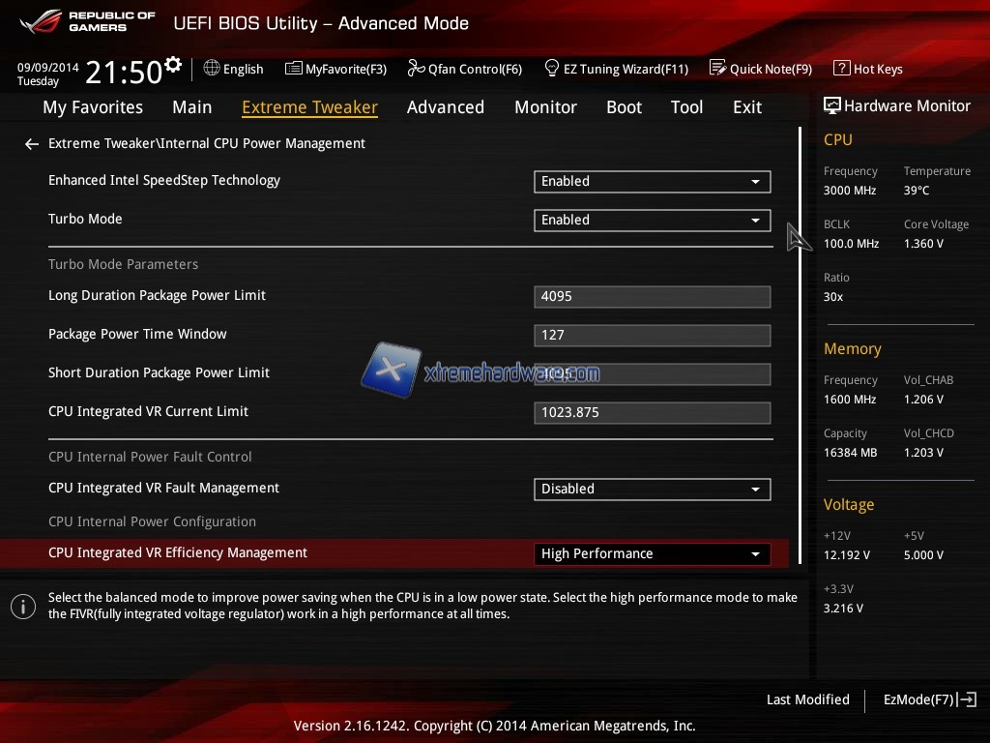Switch to the Advanced tab
The height and width of the screenshot is (743, 990).
pyautogui.click(x=445, y=107)
